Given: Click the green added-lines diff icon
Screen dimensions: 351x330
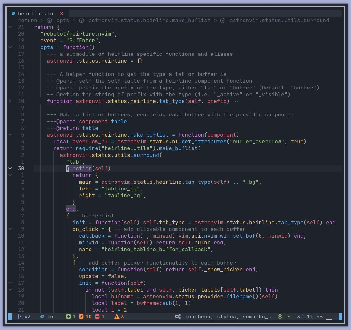Looking at the screenshot, I should [x=69, y=317].
